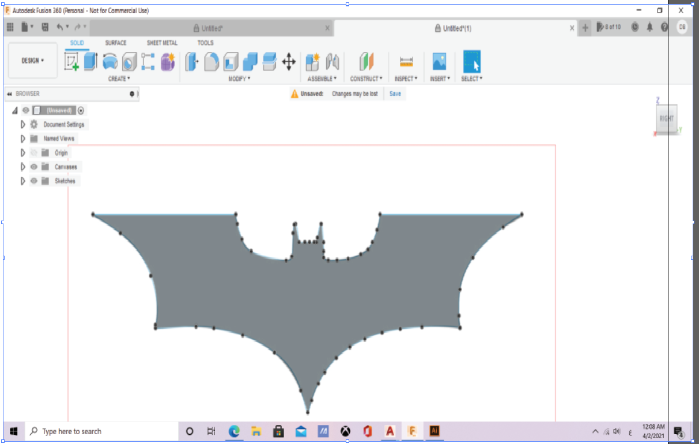
Task: Switch to the SURFACE tab
Action: (116, 43)
